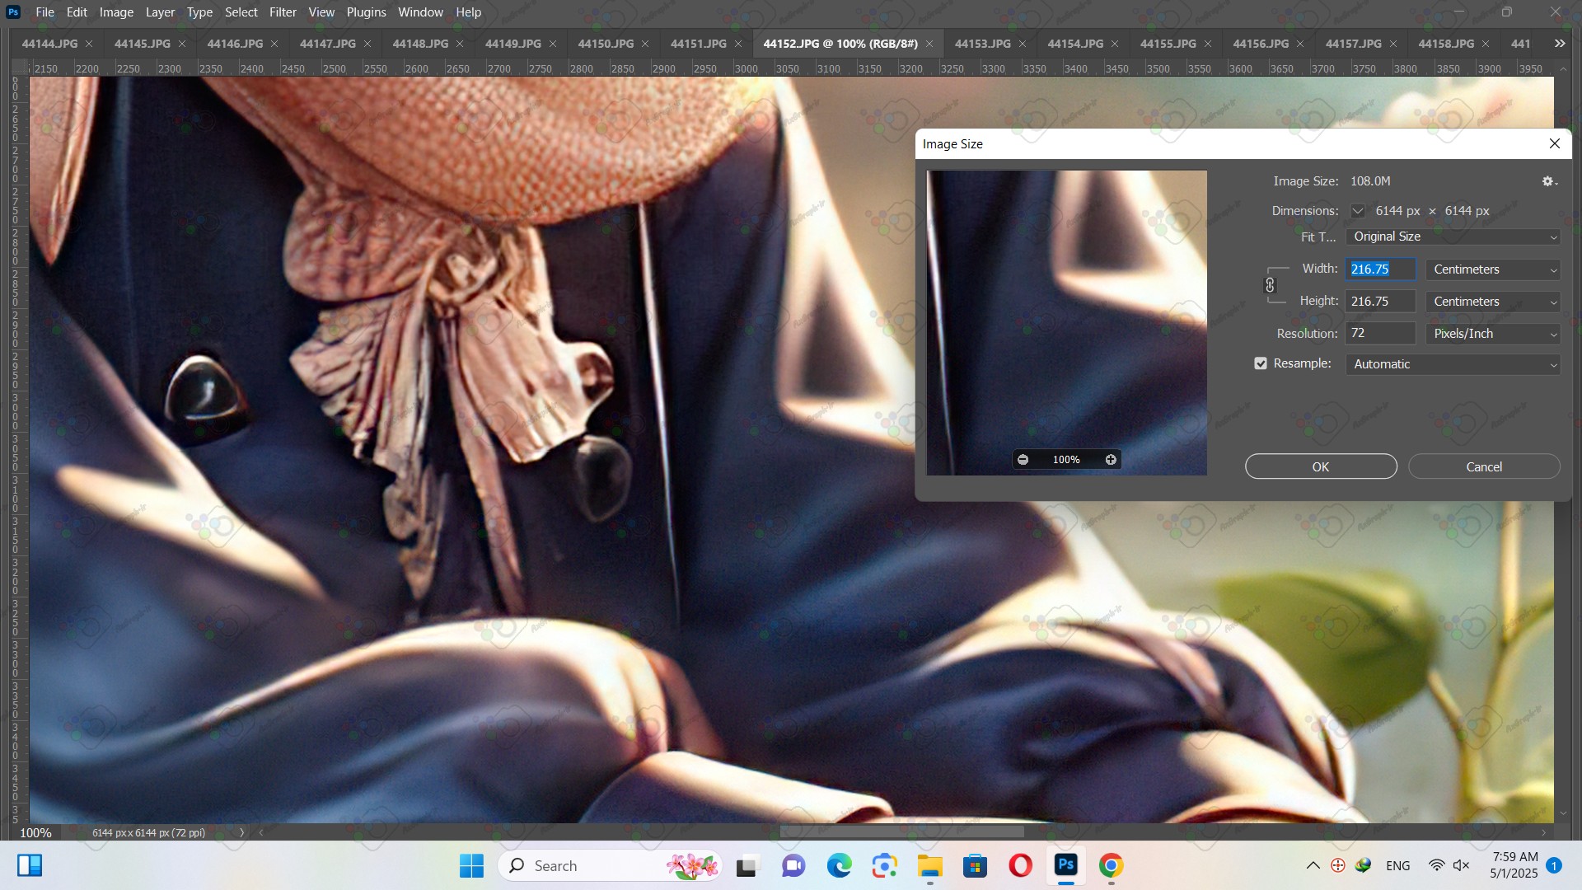Screen dimensions: 1582x890
Task: Click the Wi-Fi network tray icon
Action: point(1436,865)
